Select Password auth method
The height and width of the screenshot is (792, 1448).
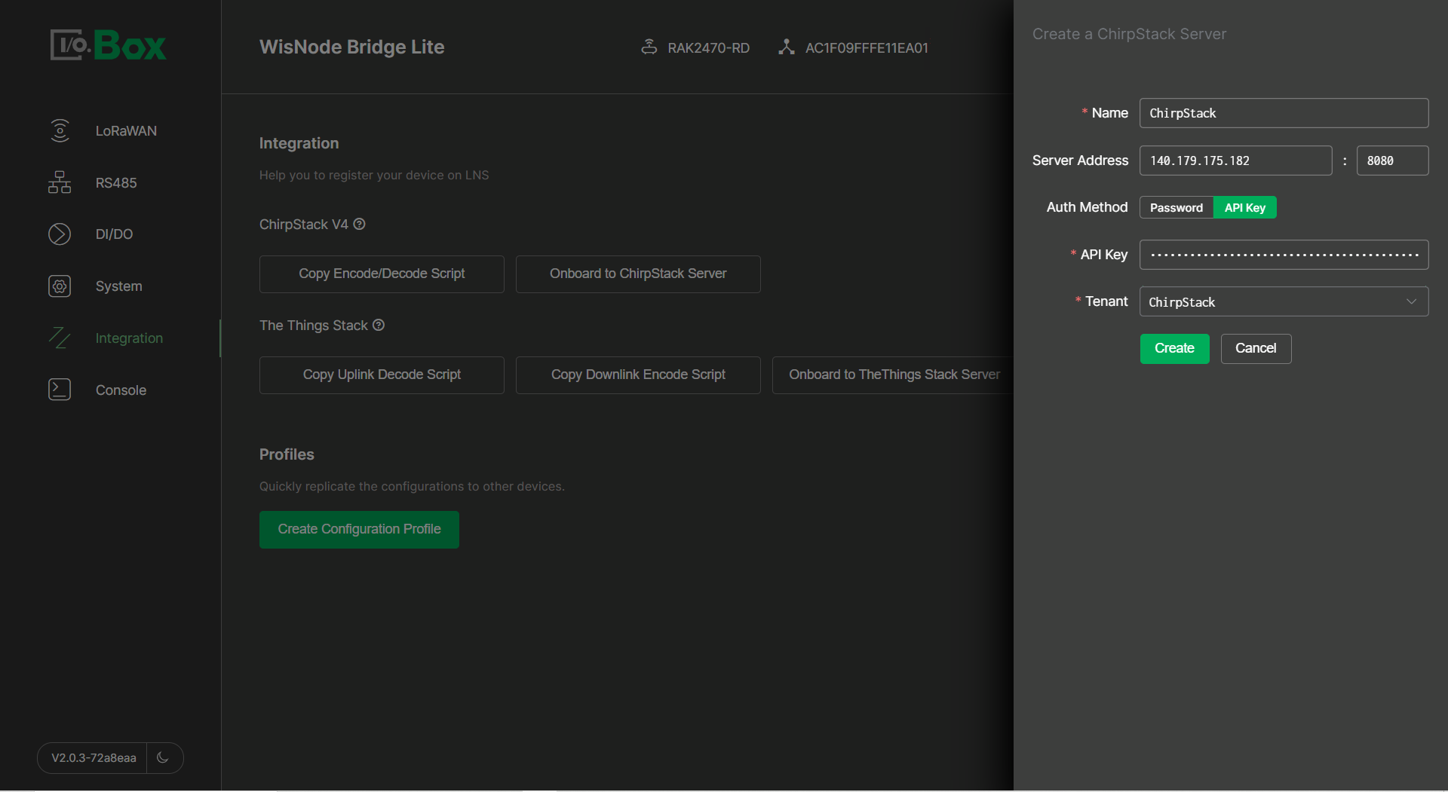(1176, 207)
